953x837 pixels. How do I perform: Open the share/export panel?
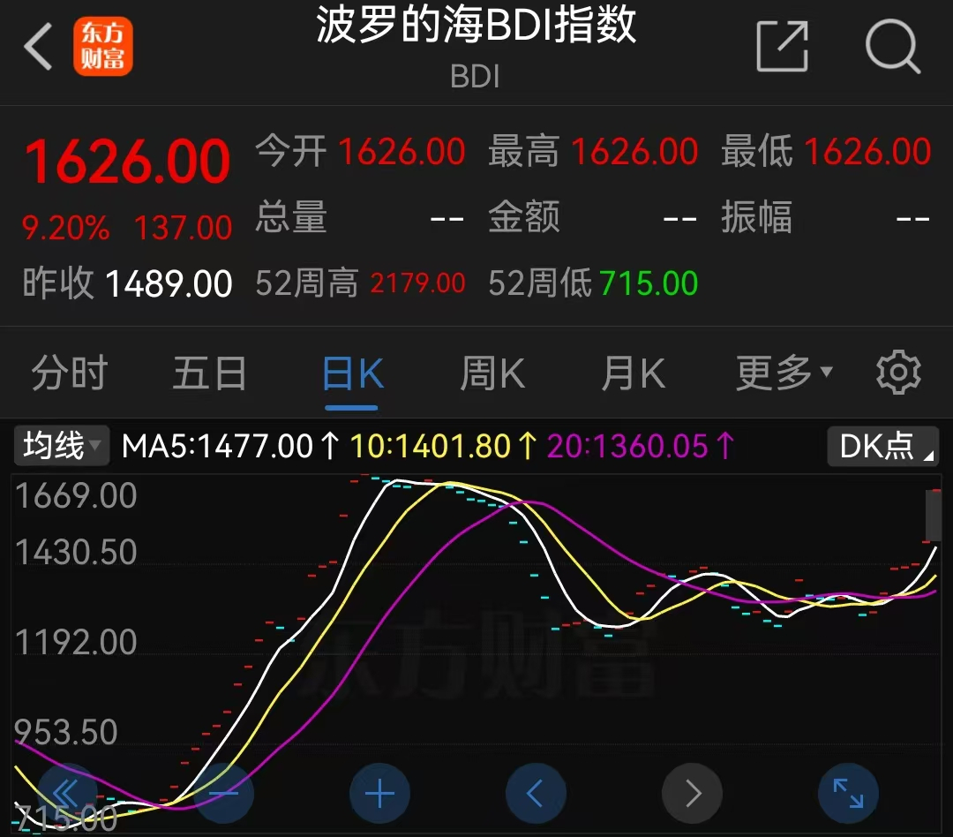point(782,48)
